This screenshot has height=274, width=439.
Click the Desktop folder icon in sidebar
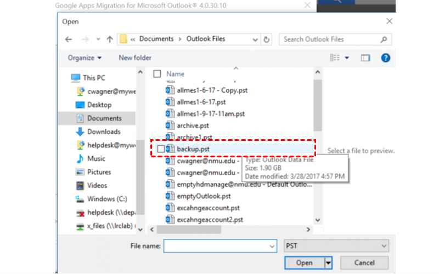(80, 105)
